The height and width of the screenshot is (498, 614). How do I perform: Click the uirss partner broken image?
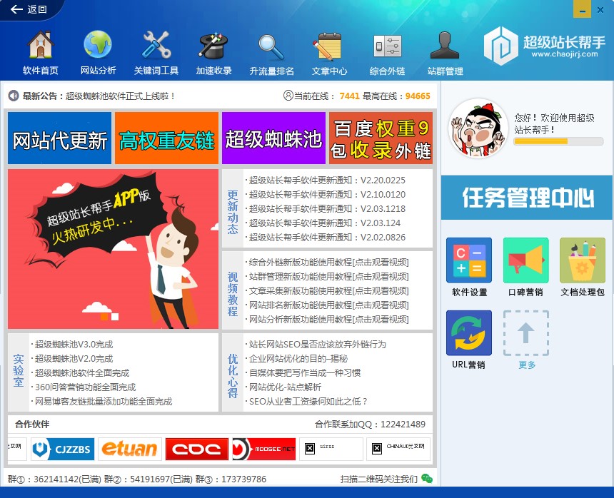coord(331,449)
